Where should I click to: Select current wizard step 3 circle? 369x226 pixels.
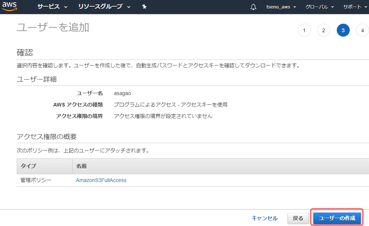(x=343, y=30)
